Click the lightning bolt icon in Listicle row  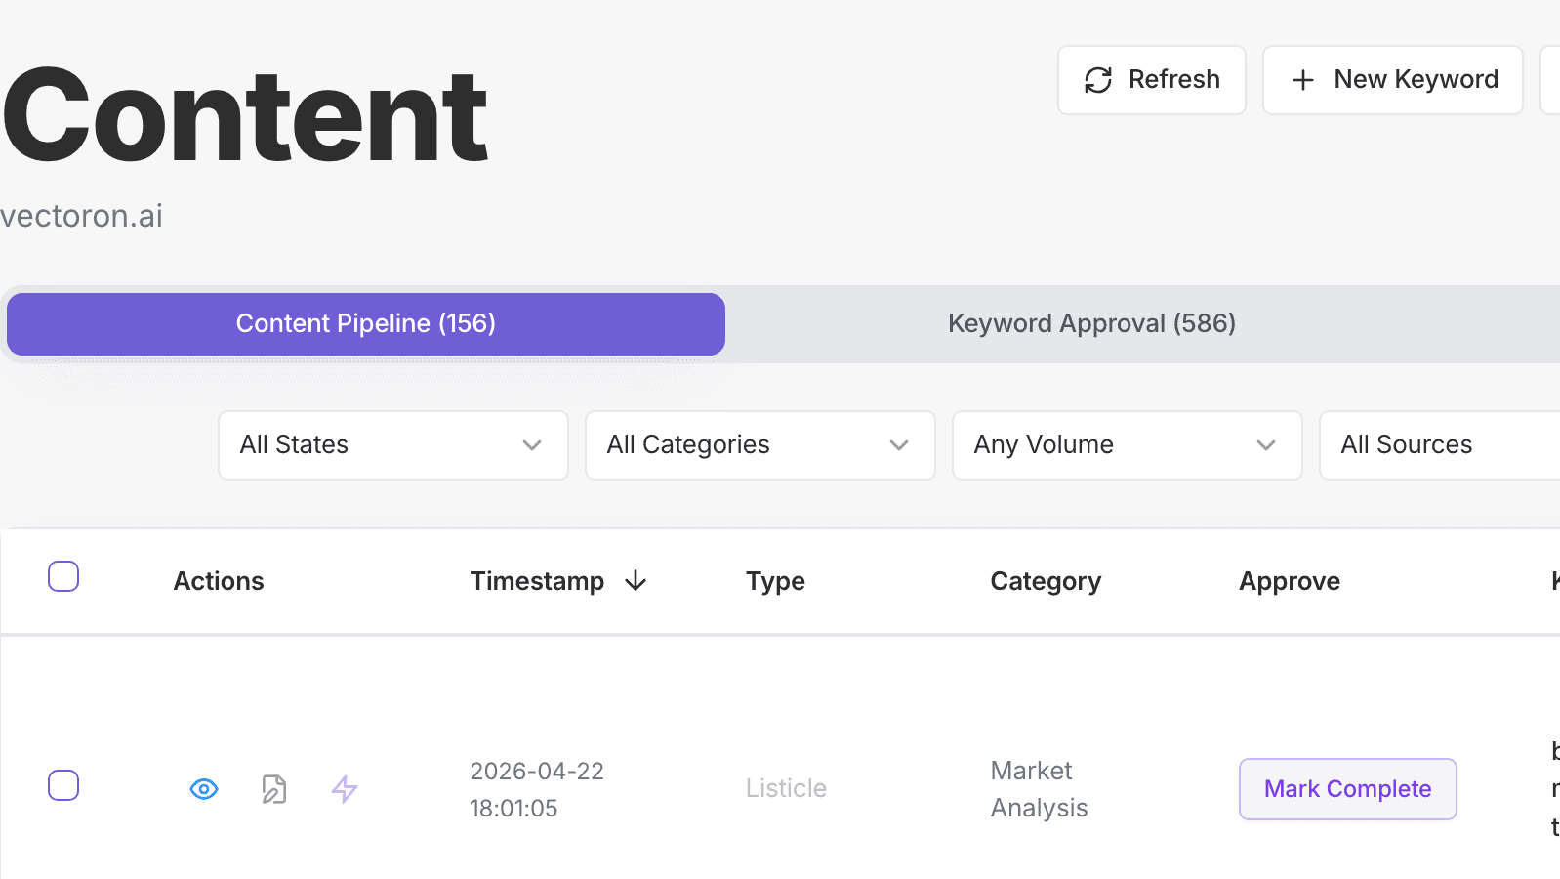[345, 789]
